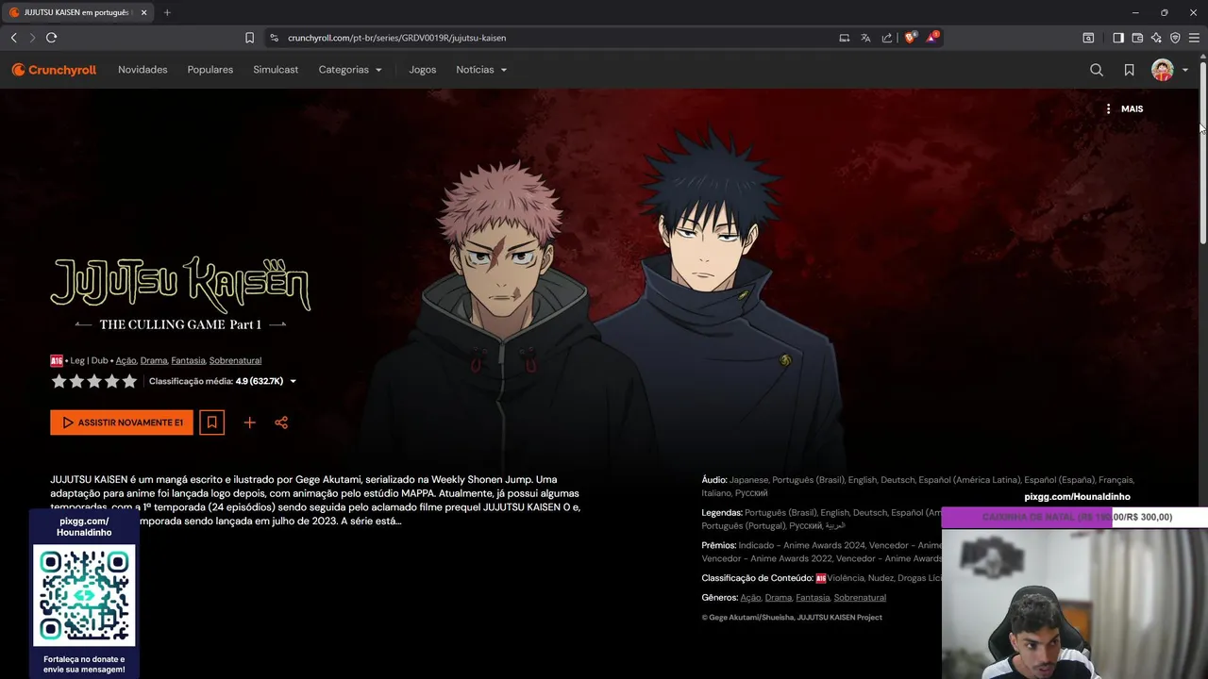This screenshot has height=679, width=1208.
Task: Click Sobrenatural in the Gêneros details row
Action: [860, 598]
